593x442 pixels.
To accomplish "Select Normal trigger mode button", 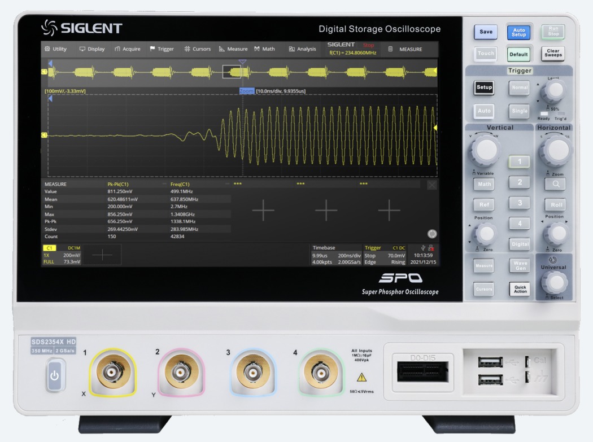I will (519, 87).
